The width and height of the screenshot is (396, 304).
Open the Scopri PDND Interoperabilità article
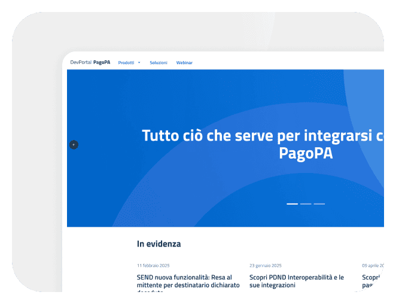296,281
